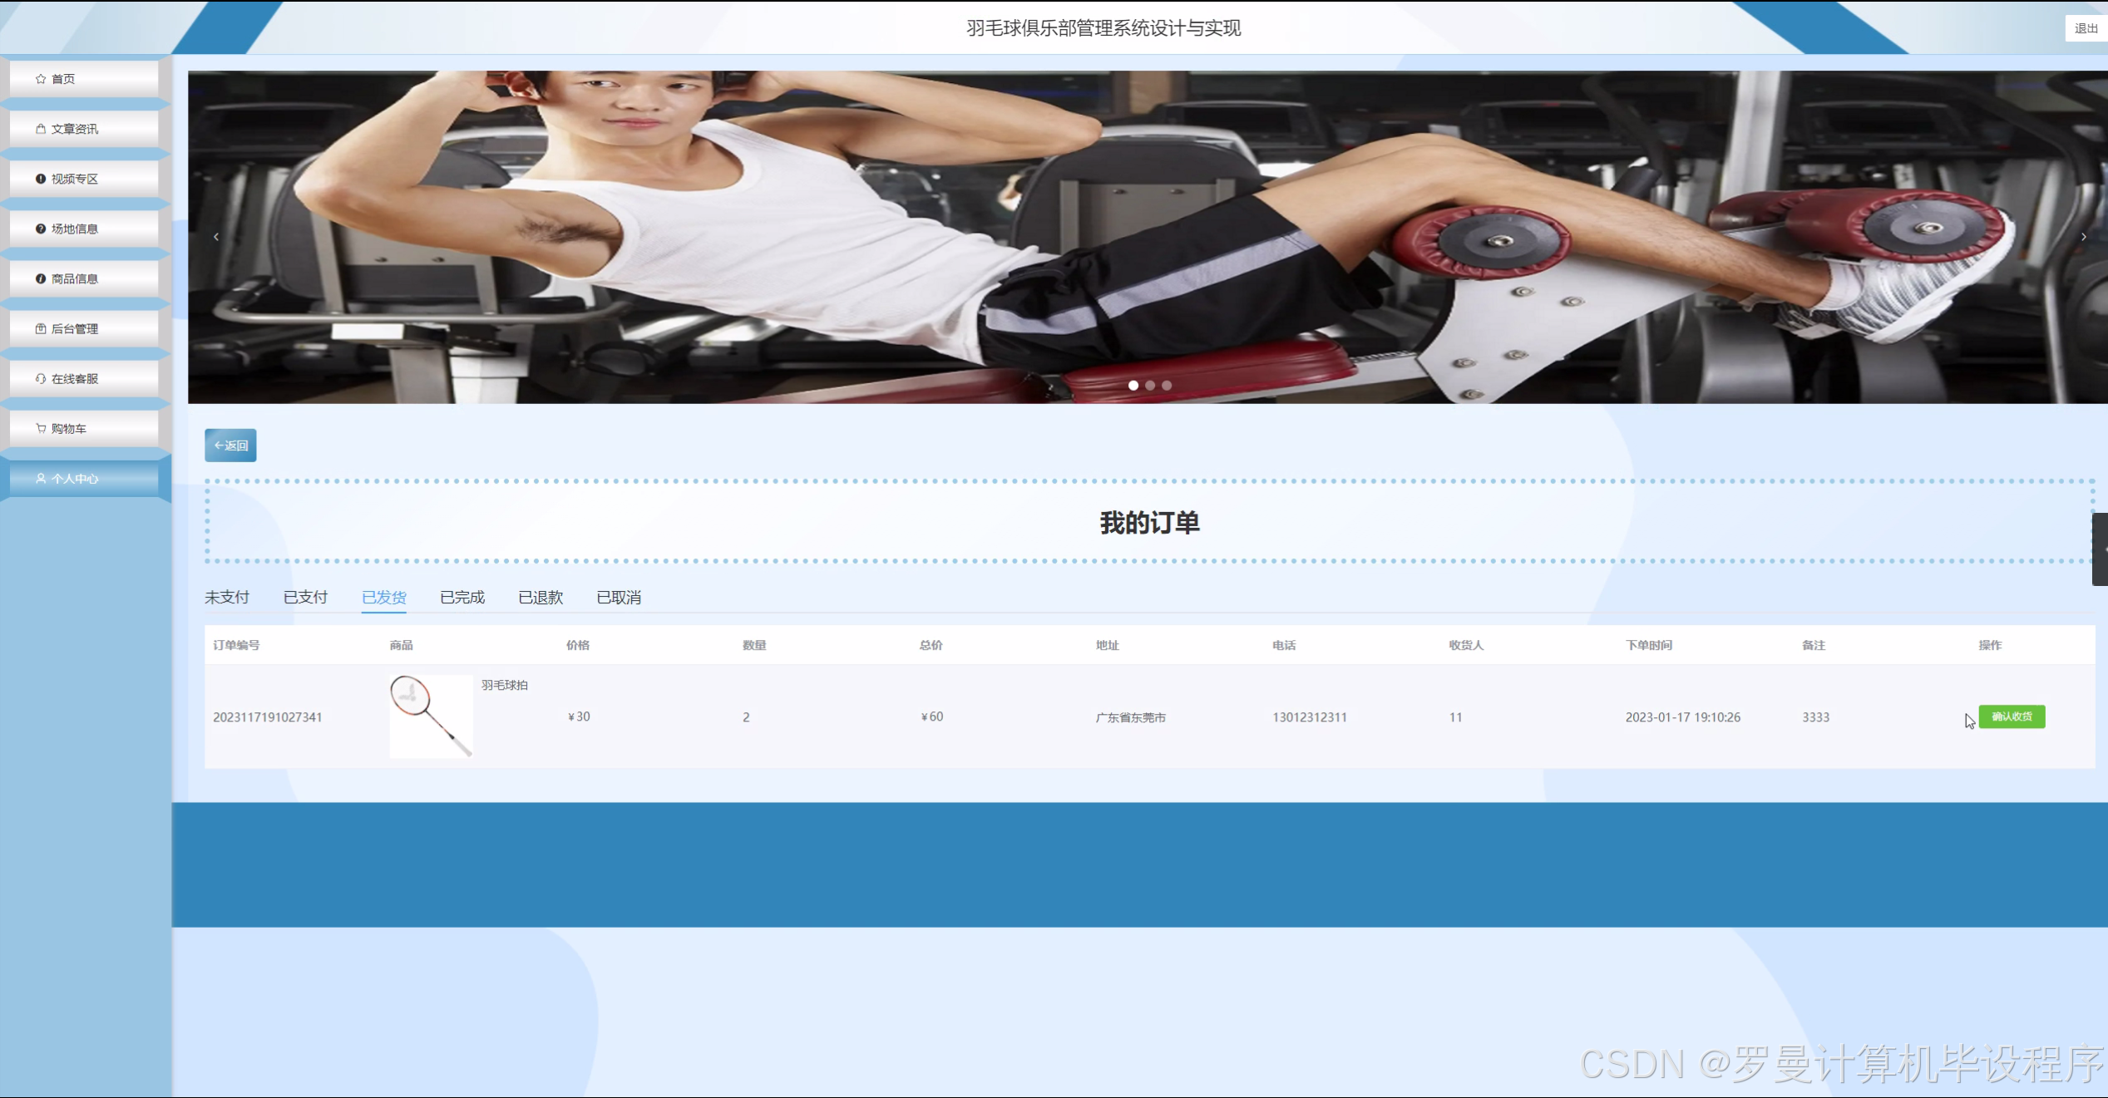Switch to the 已退款 orders tab

coord(541,598)
